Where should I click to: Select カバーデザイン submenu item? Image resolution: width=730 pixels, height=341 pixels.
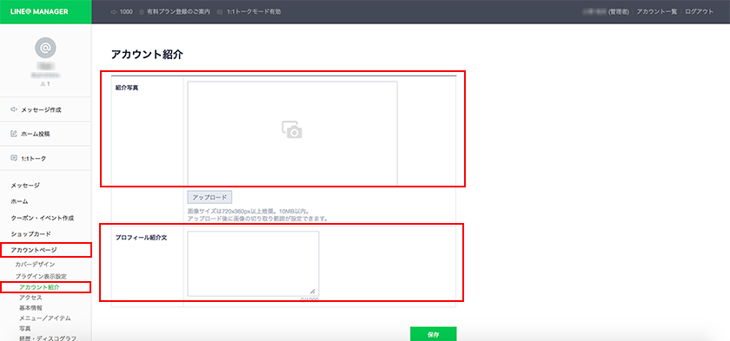click(x=35, y=265)
